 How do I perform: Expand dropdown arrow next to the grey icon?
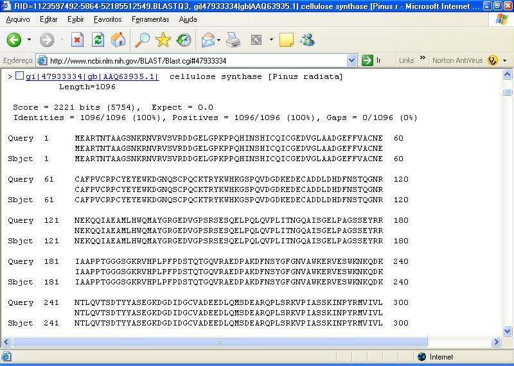[271, 40]
